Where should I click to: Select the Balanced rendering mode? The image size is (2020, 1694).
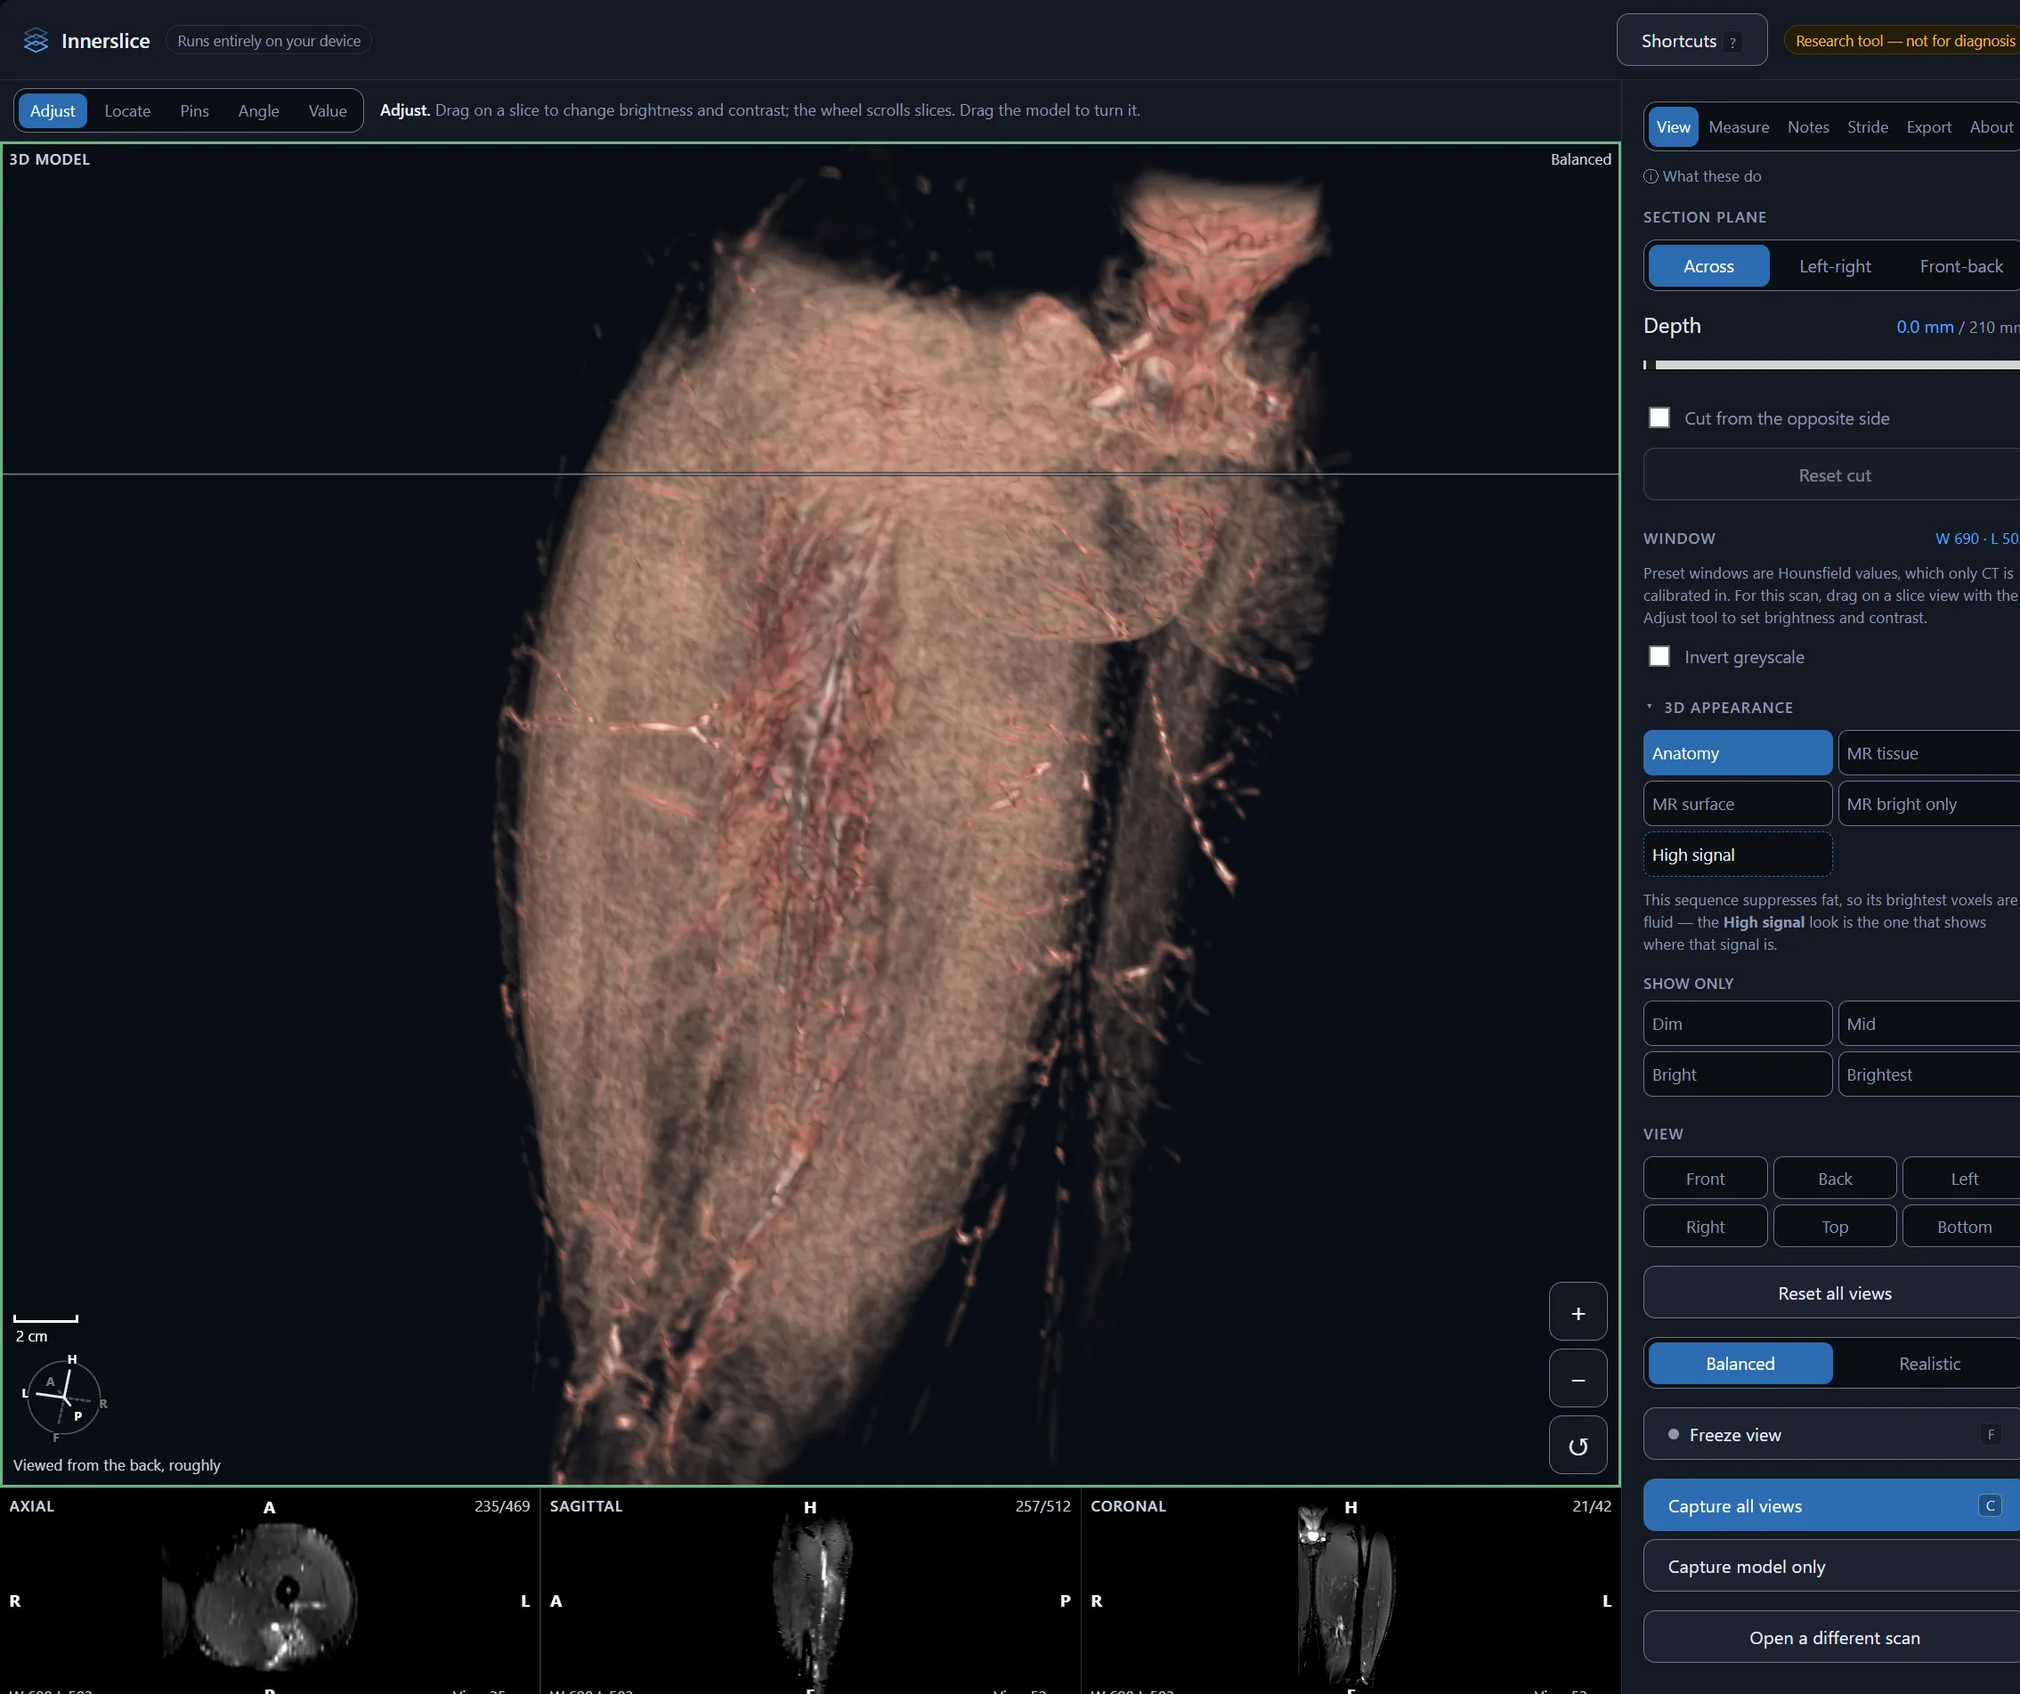[x=1740, y=1363]
